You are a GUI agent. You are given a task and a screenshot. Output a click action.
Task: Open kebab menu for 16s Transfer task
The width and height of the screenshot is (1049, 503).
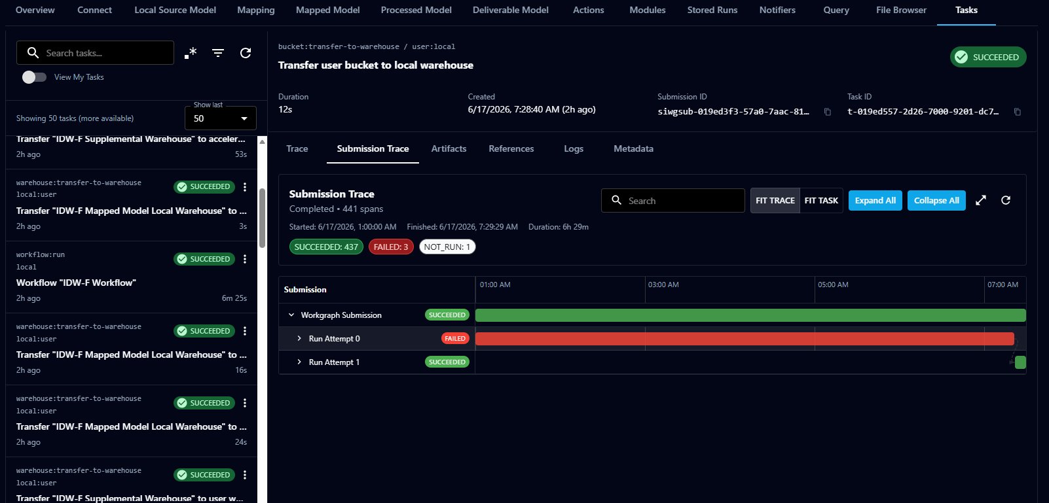pyautogui.click(x=245, y=331)
